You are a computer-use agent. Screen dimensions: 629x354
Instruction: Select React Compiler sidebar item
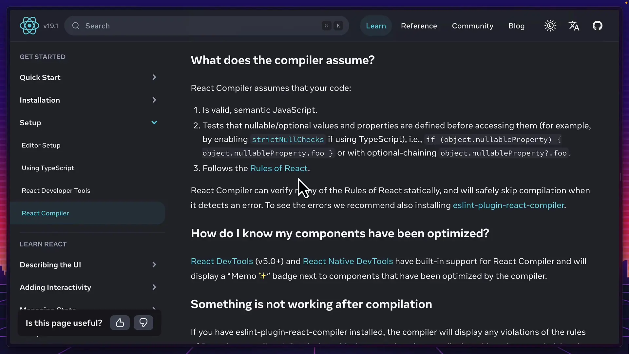[87, 213]
